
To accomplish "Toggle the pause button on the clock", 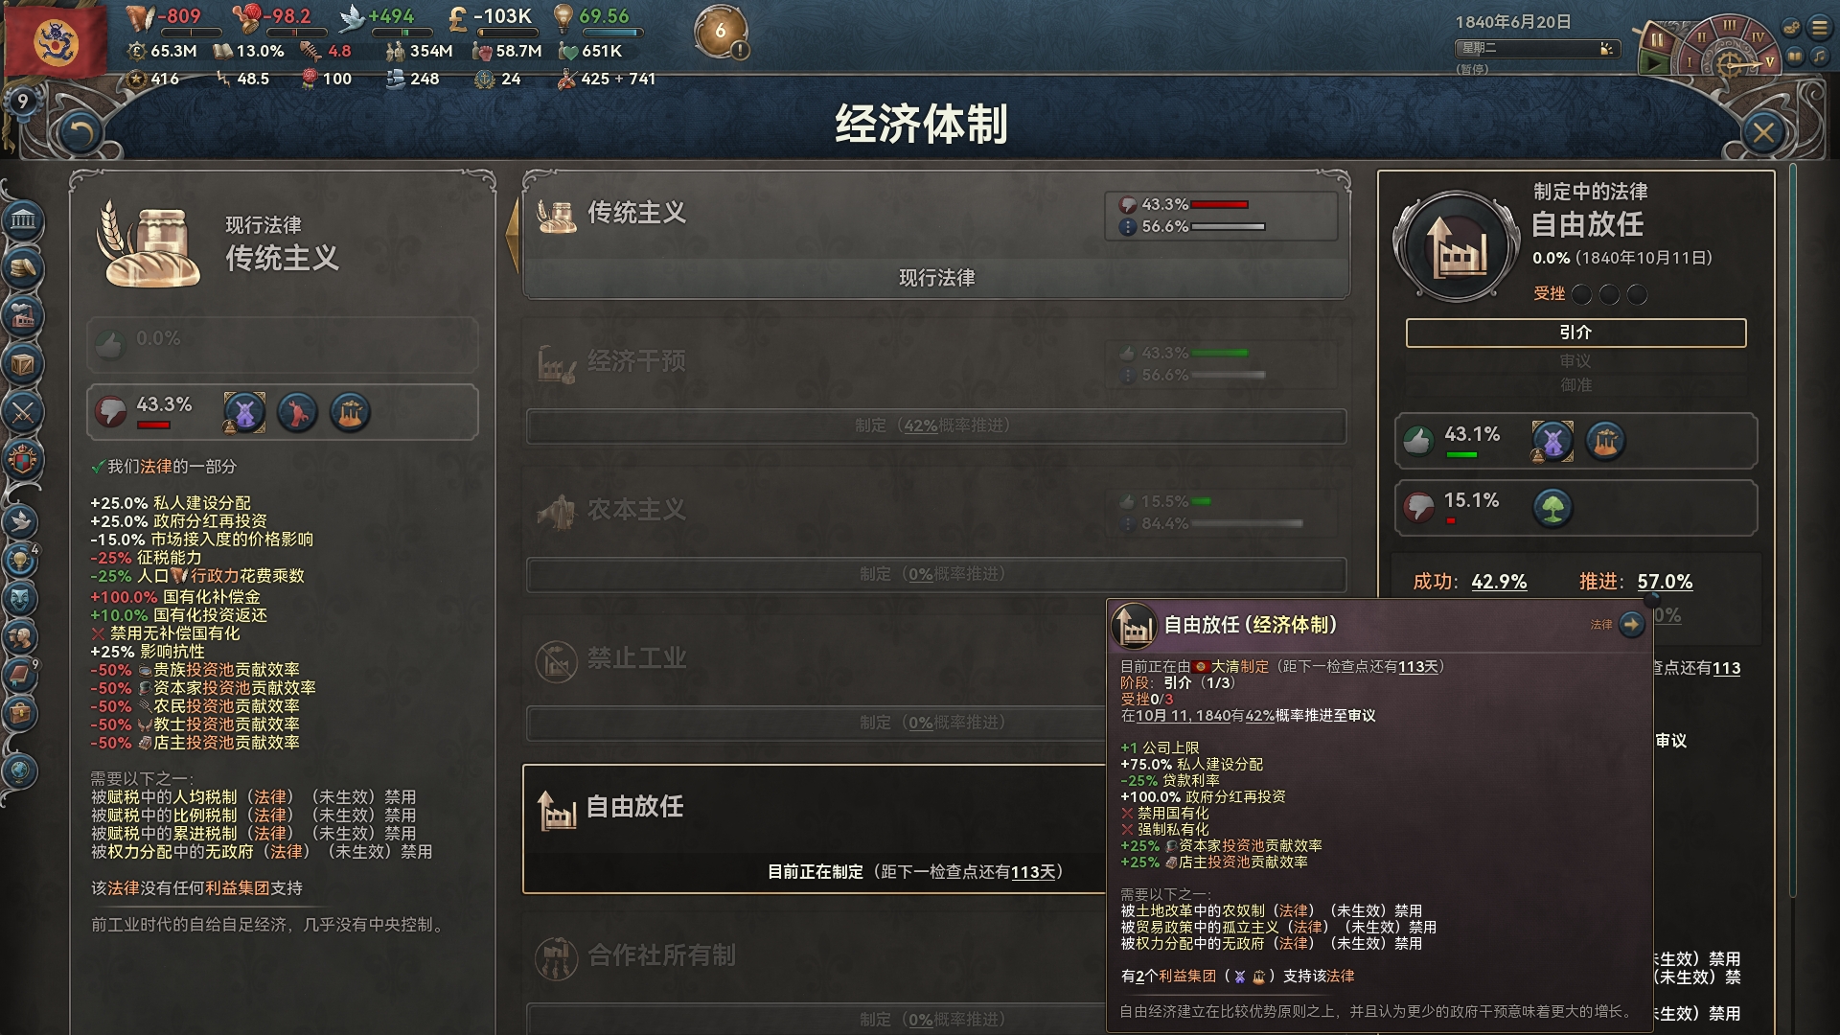I will (x=1657, y=40).
